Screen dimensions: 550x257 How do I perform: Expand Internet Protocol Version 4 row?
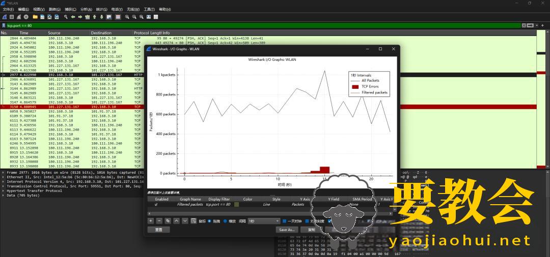coord(3,181)
